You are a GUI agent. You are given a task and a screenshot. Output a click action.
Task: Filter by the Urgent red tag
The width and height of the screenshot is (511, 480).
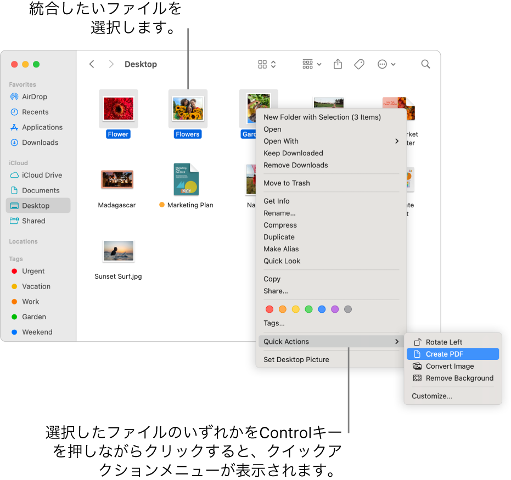pyautogui.click(x=38, y=271)
